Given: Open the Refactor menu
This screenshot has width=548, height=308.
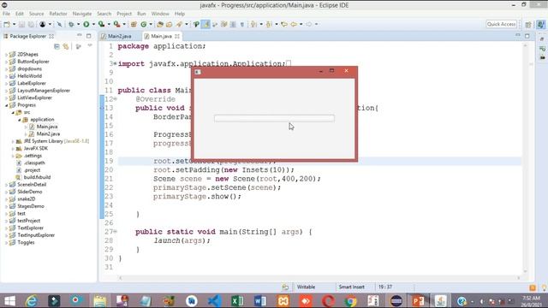Looking at the screenshot, I should pos(58,14).
